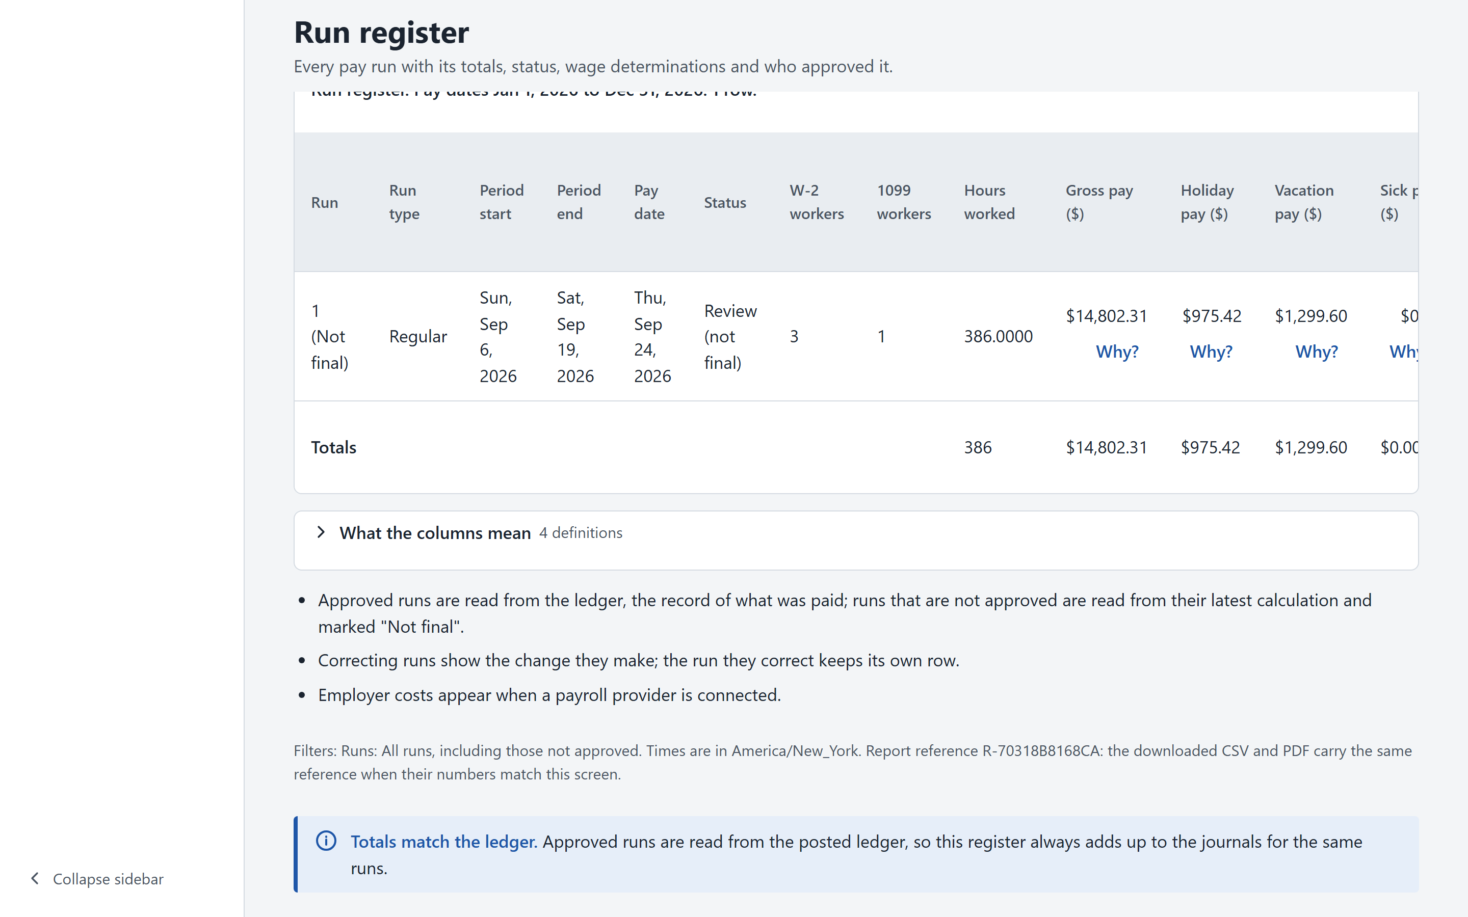Image resolution: width=1468 pixels, height=917 pixels.
Task: Click the 'Sun, Sep 6, 2026' period start cell
Action: (x=498, y=337)
